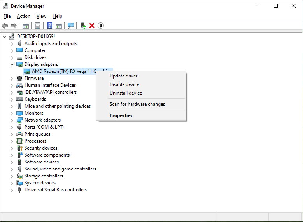Click the Device Manager title bar icon
The height and width of the screenshot is (222, 303).
[6, 6]
